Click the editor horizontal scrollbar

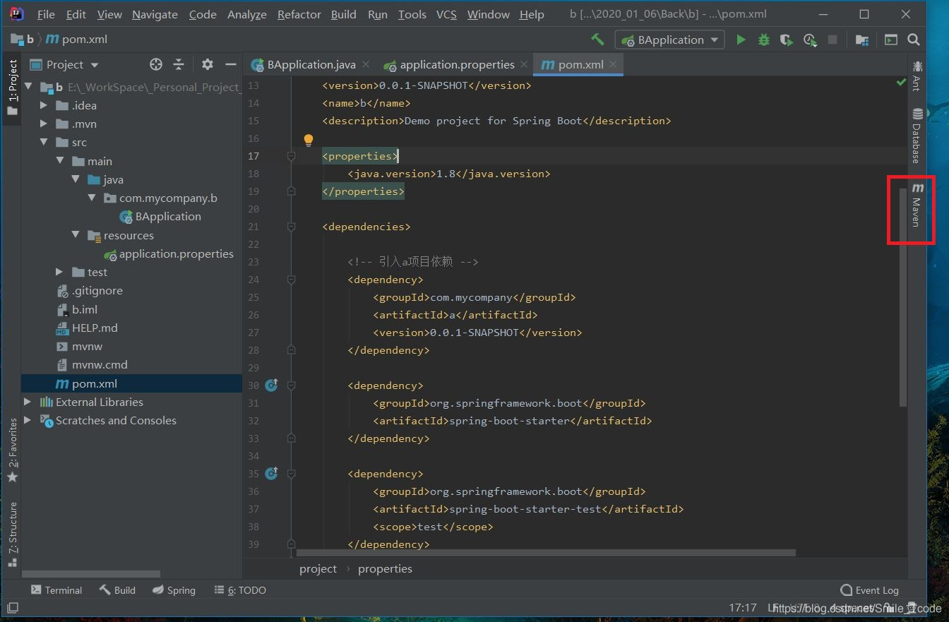coord(546,553)
